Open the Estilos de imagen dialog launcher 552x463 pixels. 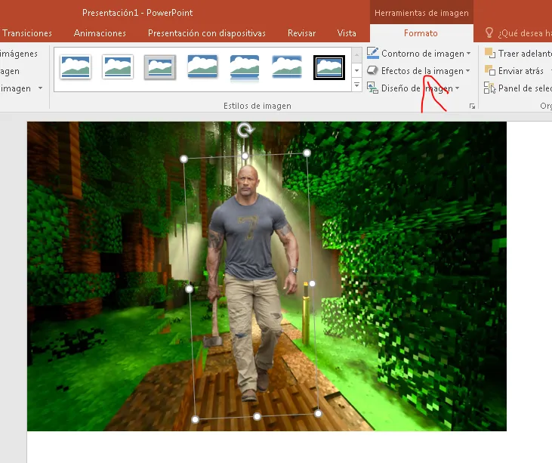[x=472, y=106]
